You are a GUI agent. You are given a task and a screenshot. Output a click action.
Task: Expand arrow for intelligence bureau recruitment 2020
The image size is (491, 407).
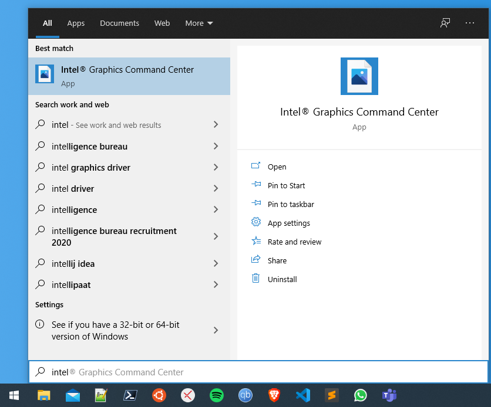[216, 236]
